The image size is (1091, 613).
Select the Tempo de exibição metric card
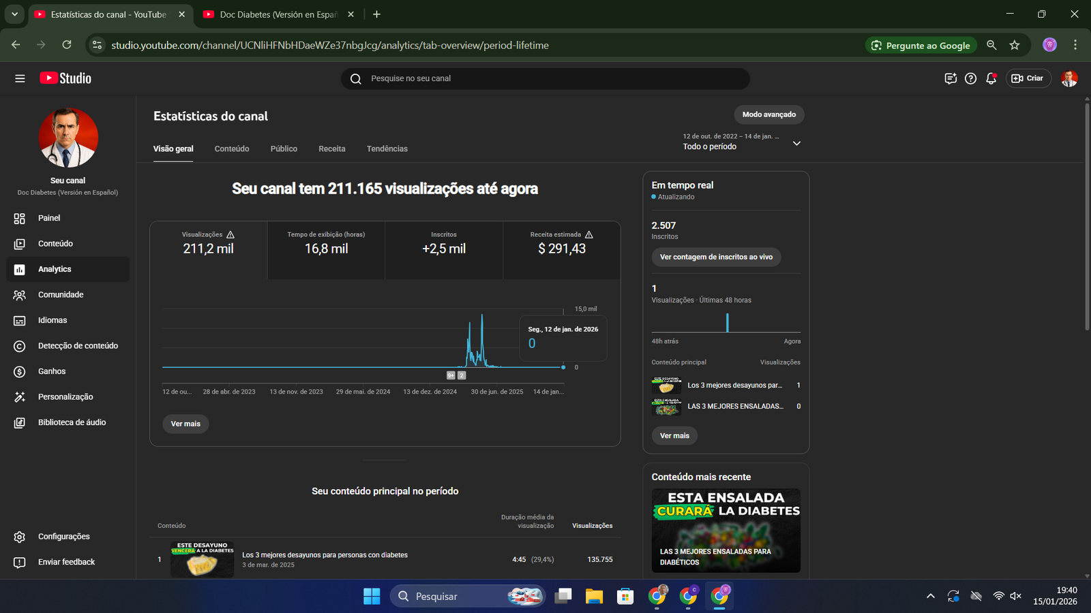[x=326, y=249]
